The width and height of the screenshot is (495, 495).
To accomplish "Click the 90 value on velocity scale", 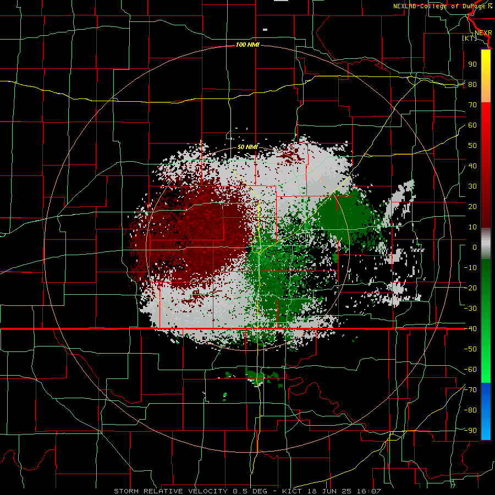I will point(472,64).
